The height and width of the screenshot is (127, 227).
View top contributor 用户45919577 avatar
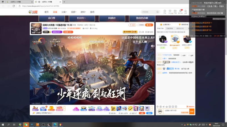175,39
